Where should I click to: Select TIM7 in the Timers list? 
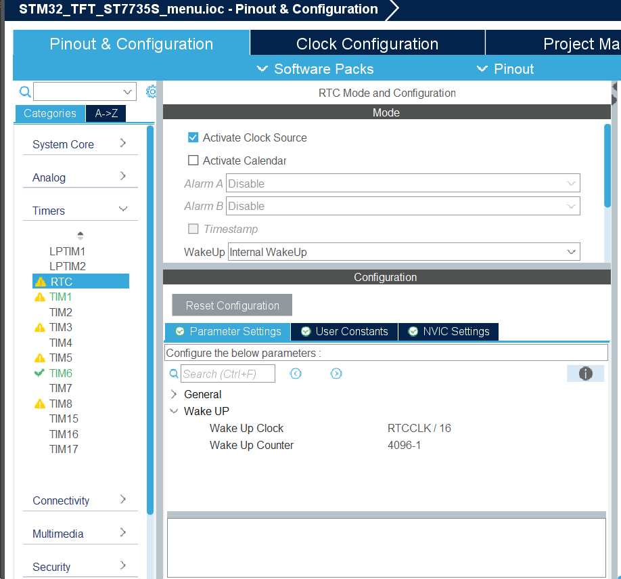[61, 388]
